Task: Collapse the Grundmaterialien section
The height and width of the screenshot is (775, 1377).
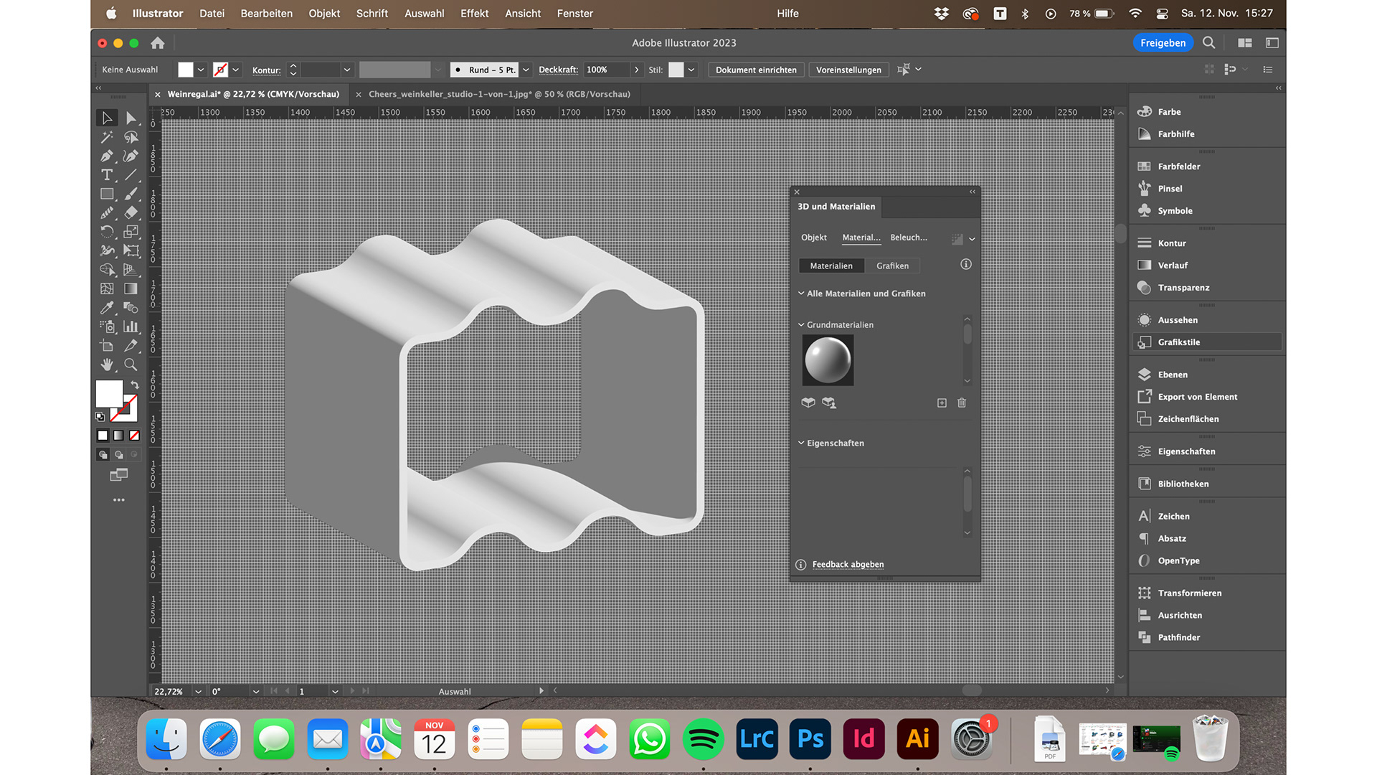Action: pos(801,325)
